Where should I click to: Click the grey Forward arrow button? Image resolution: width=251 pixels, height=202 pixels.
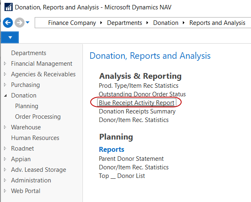19,23
